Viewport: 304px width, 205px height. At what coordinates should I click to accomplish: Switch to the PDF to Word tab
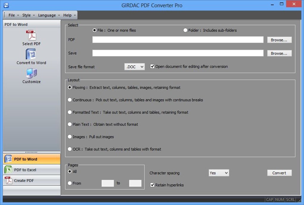pyautogui.click(x=32, y=159)
